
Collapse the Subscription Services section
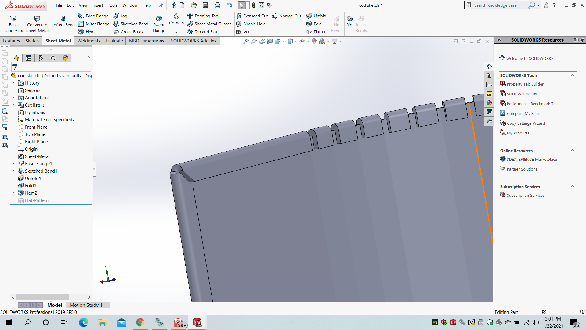click(573, 187)
